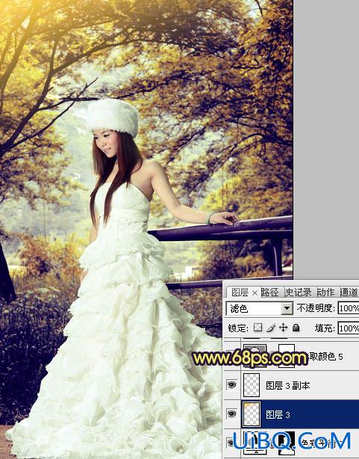Toggle lock image pixels brush icon
The width and height of the screenshot is (359, 459).
pos(271,328)
